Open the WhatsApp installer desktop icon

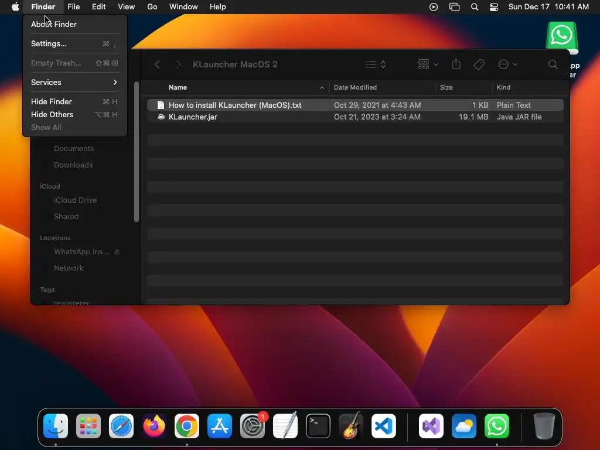[562, 38]
